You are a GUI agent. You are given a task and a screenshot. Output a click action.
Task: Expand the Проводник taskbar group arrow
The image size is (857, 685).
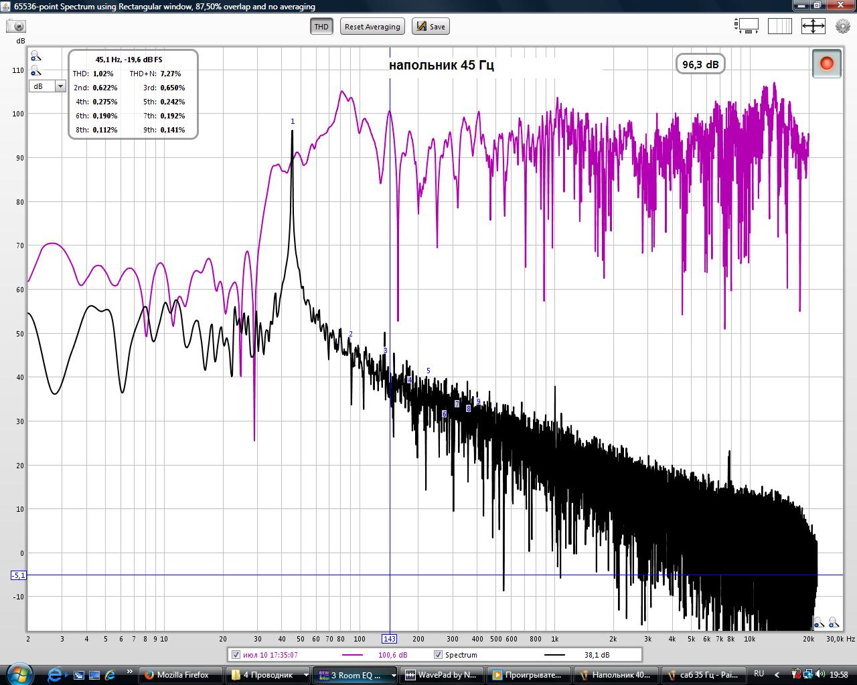pos(306,675)
